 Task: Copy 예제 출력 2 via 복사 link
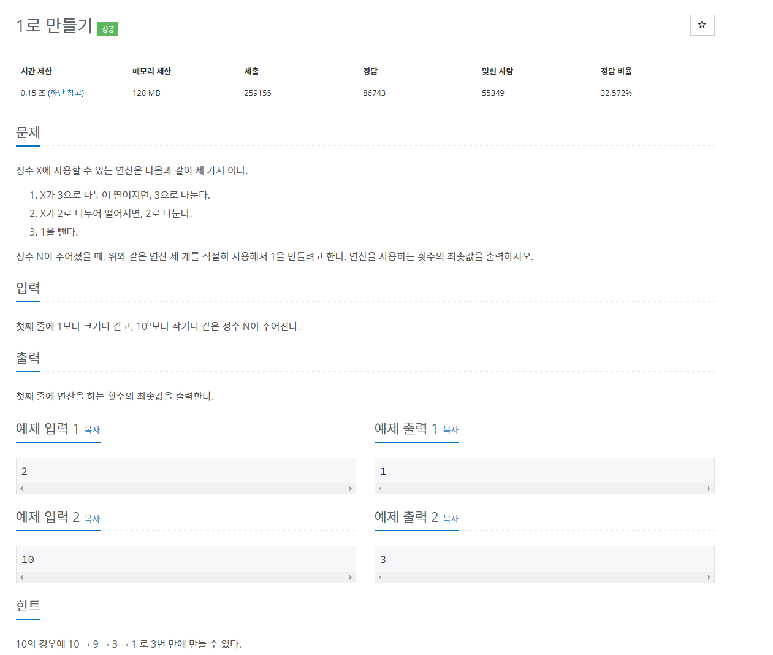pos(451,518)
